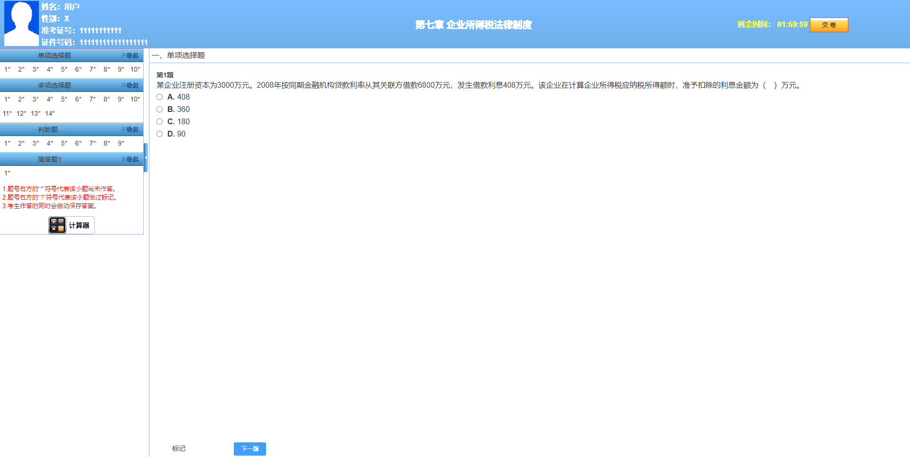Click the 下一题 next question button
This screenshot has height=457, width=910.
pyautogui.click(x=249, y=448)
